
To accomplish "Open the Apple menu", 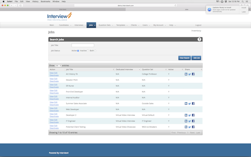I will point(3,1).
